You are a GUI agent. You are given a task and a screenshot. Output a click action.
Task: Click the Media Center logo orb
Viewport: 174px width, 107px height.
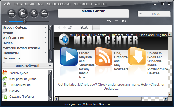64,40
